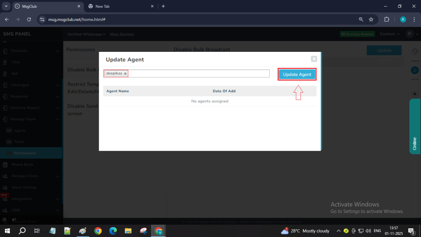Image resolution: width=421 pixels, height=237 pixels.
Task: Open the browser Extensions icon
Action: tap(386, 19)
